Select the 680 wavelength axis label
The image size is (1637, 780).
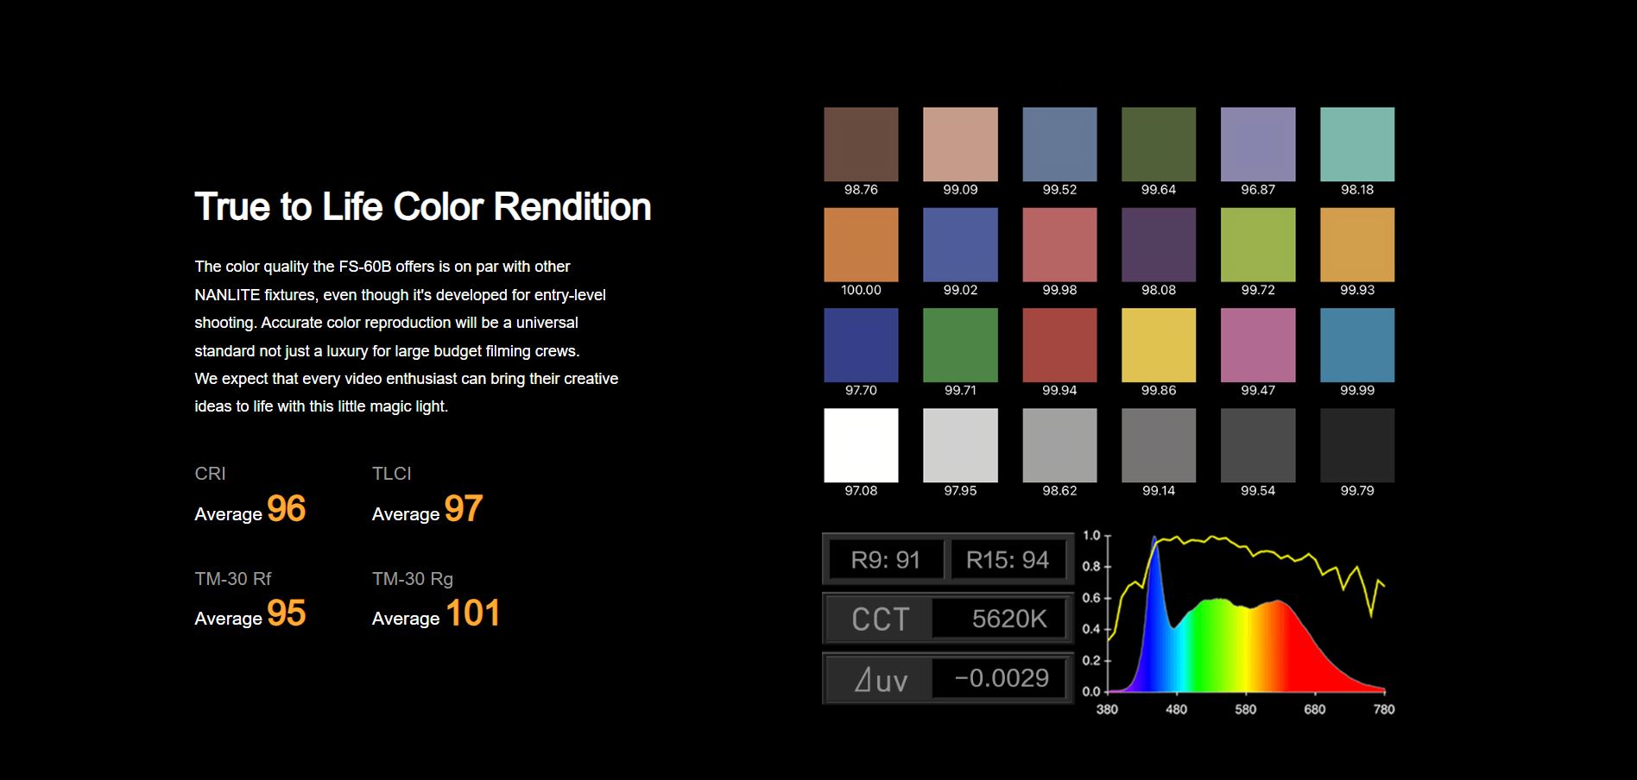tap(1314, 709)
